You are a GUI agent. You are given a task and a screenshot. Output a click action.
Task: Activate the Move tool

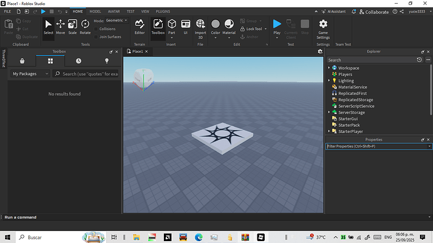click(60, 27)
